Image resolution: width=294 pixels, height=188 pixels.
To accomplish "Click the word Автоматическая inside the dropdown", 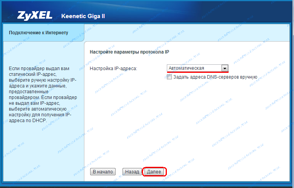I will click(x=186, y=68).
